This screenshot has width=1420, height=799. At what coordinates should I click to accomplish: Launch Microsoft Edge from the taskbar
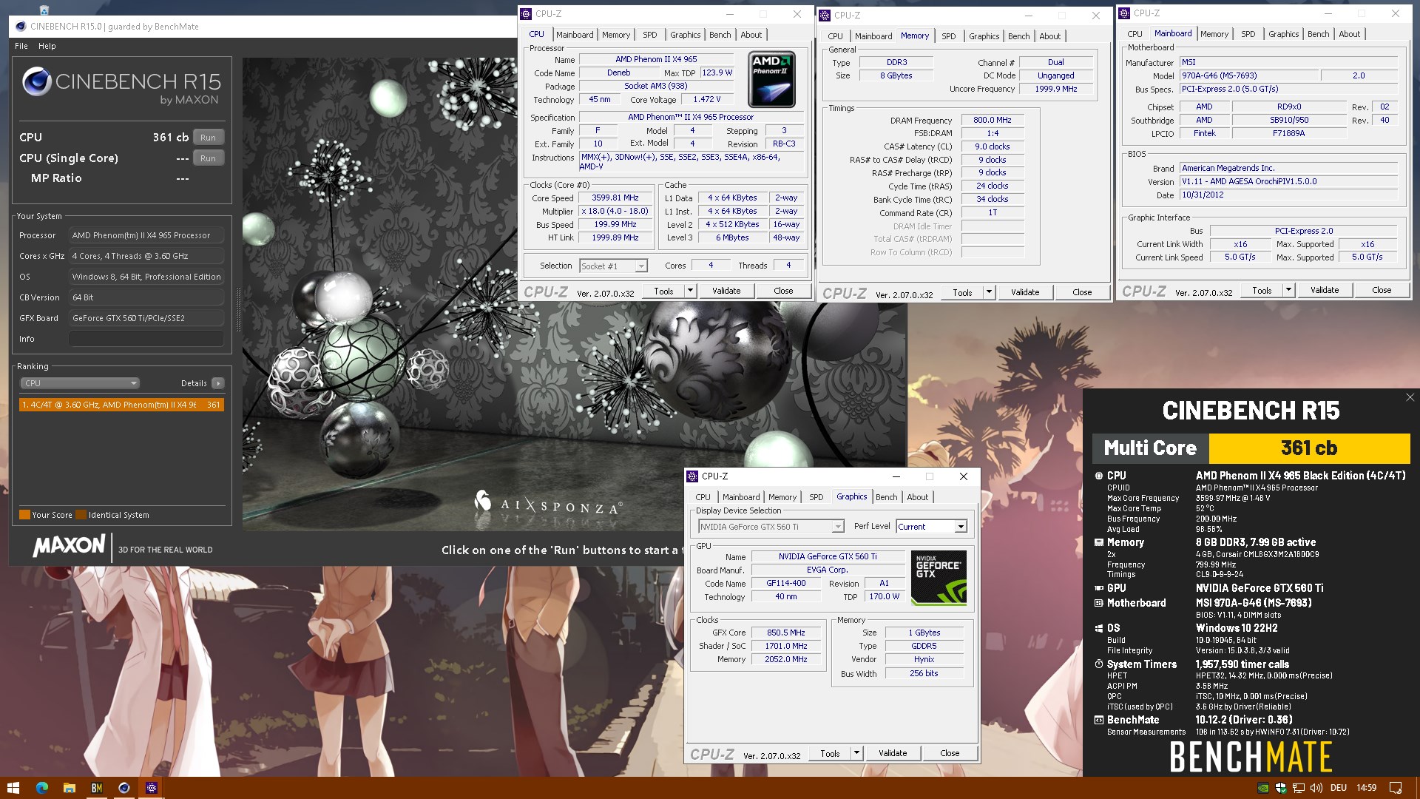click(41, 788)
